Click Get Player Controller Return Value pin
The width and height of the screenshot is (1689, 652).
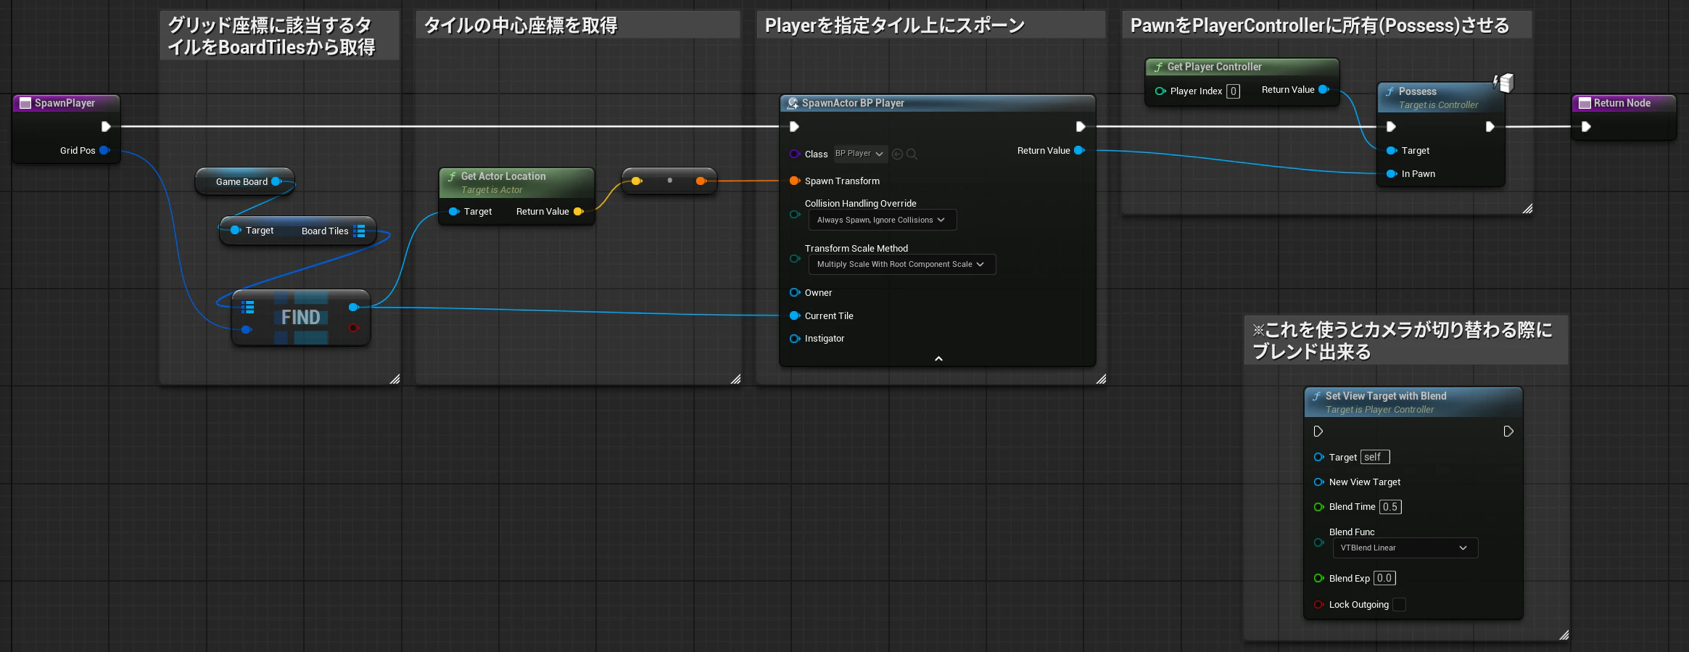pyautogui.click(x=1323, y=90)
